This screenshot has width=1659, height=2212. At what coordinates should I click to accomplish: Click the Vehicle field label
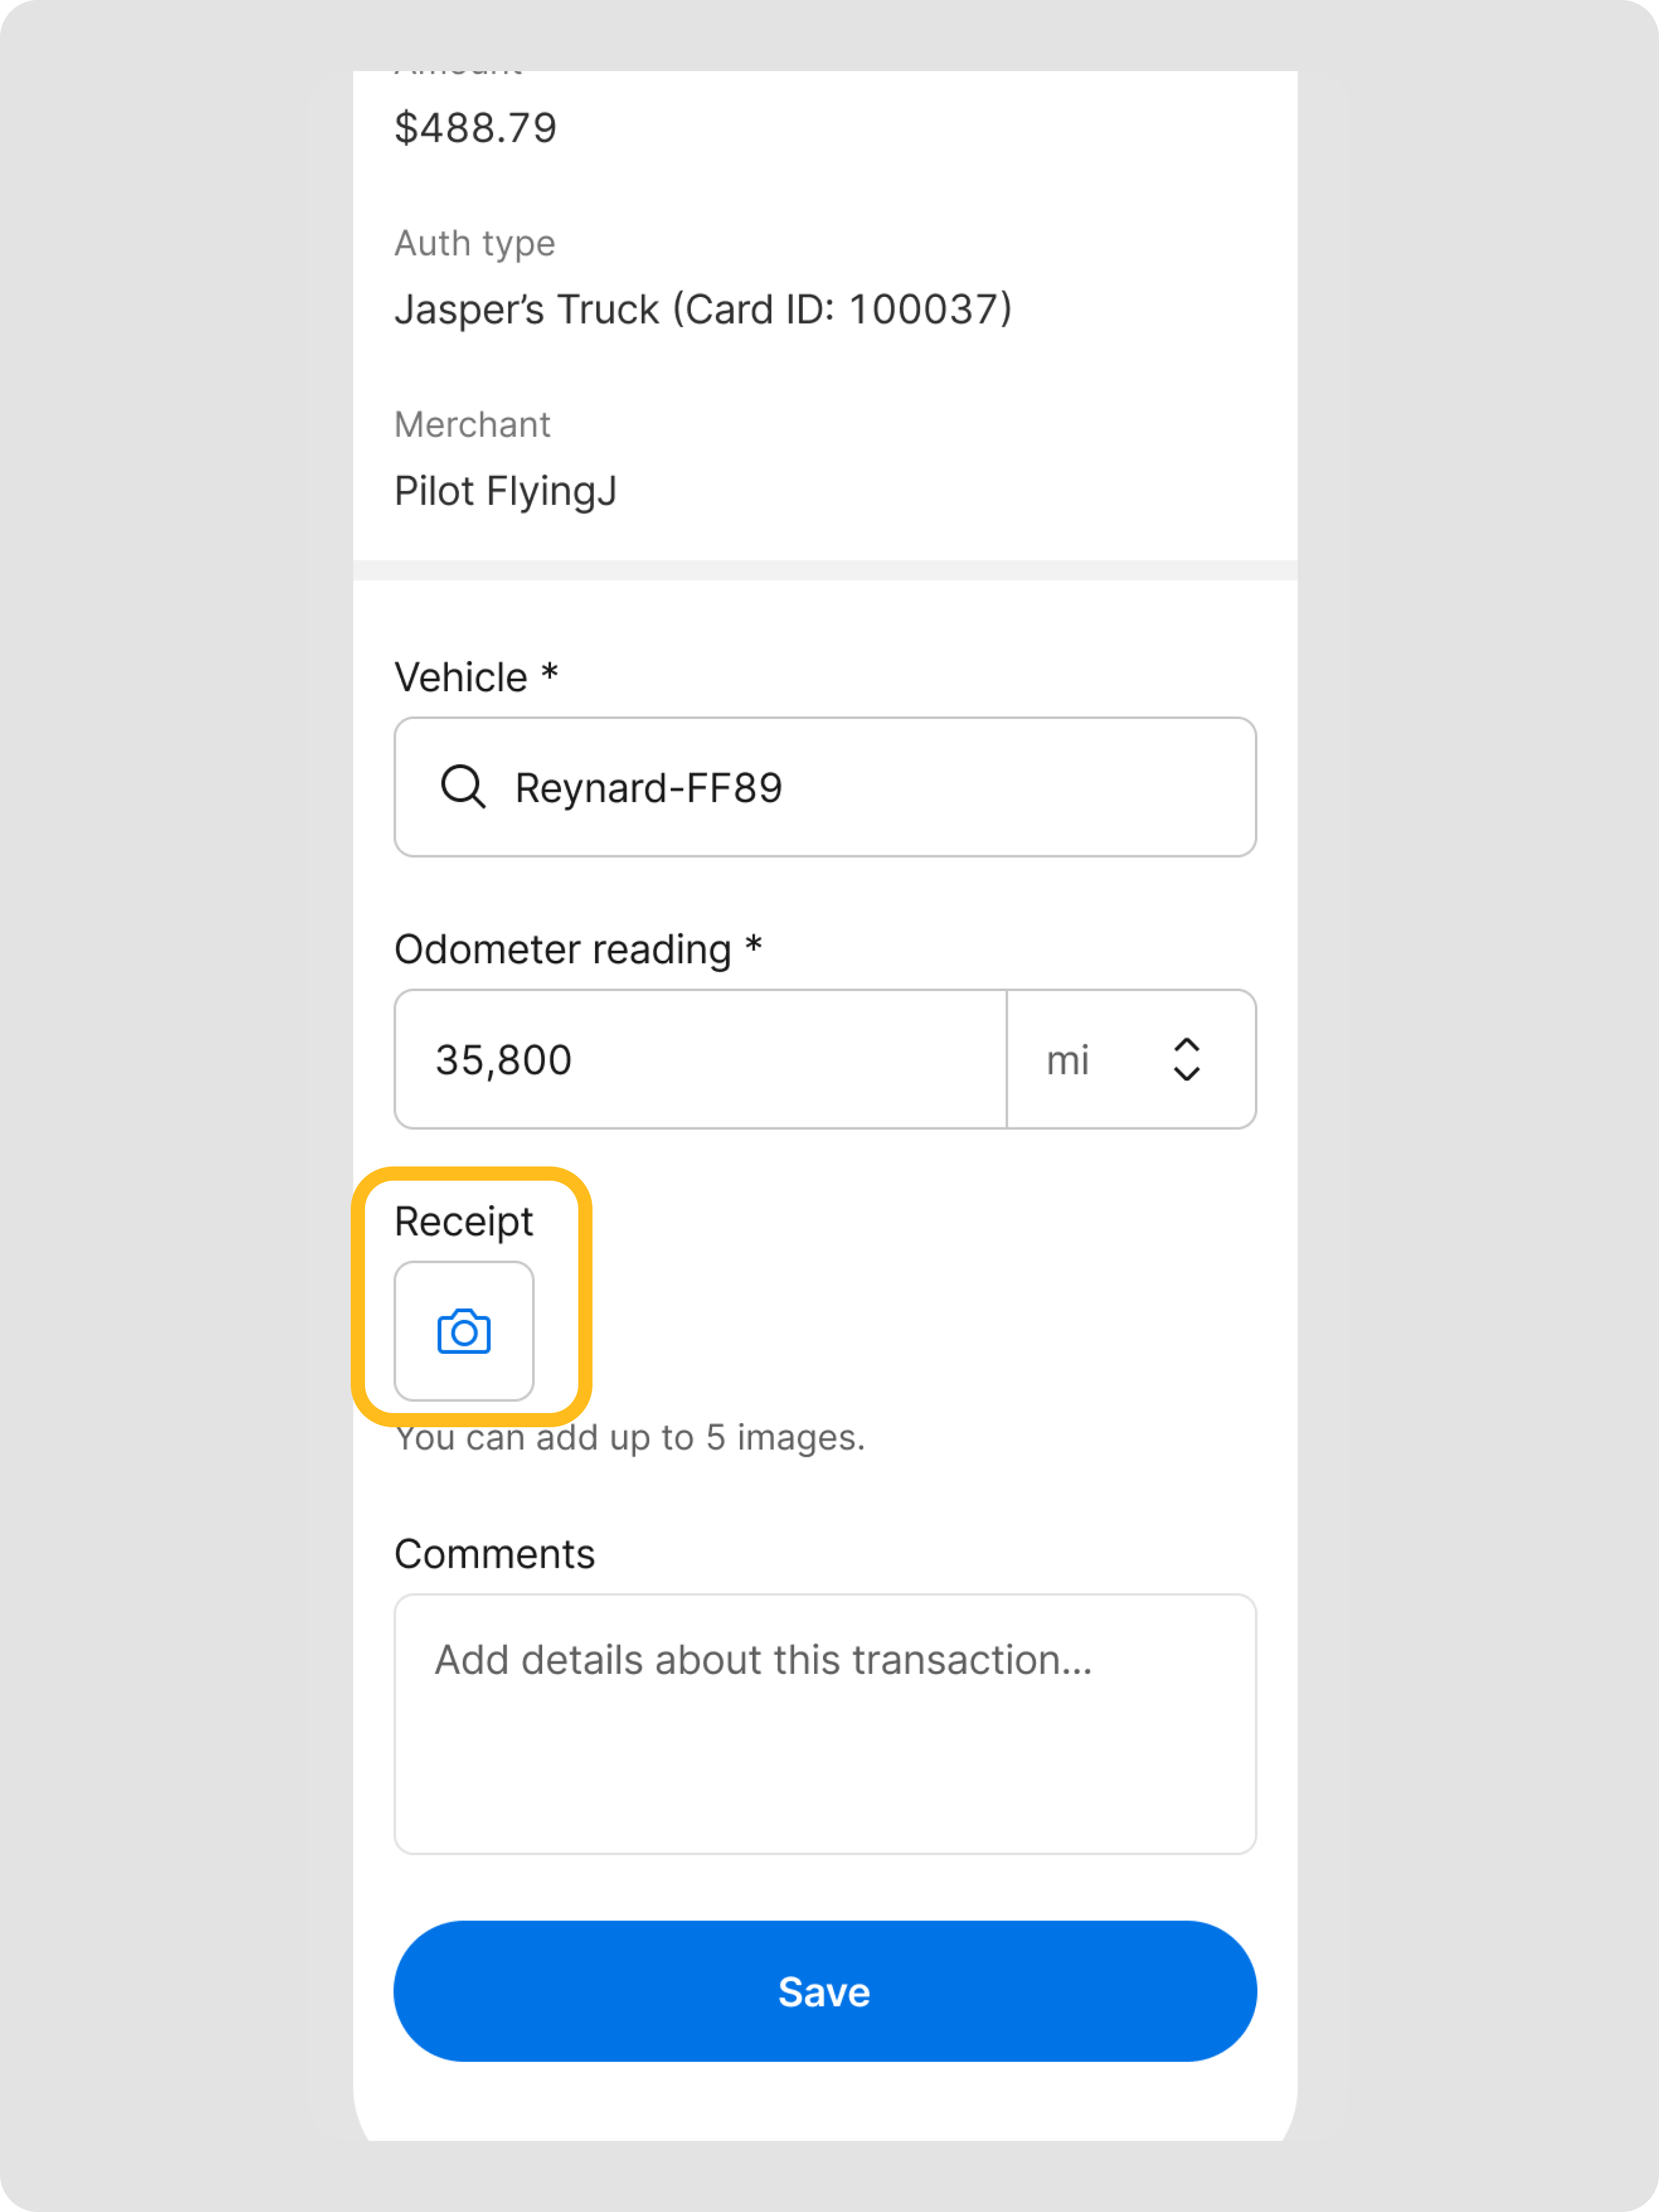(x=461, y=677)
